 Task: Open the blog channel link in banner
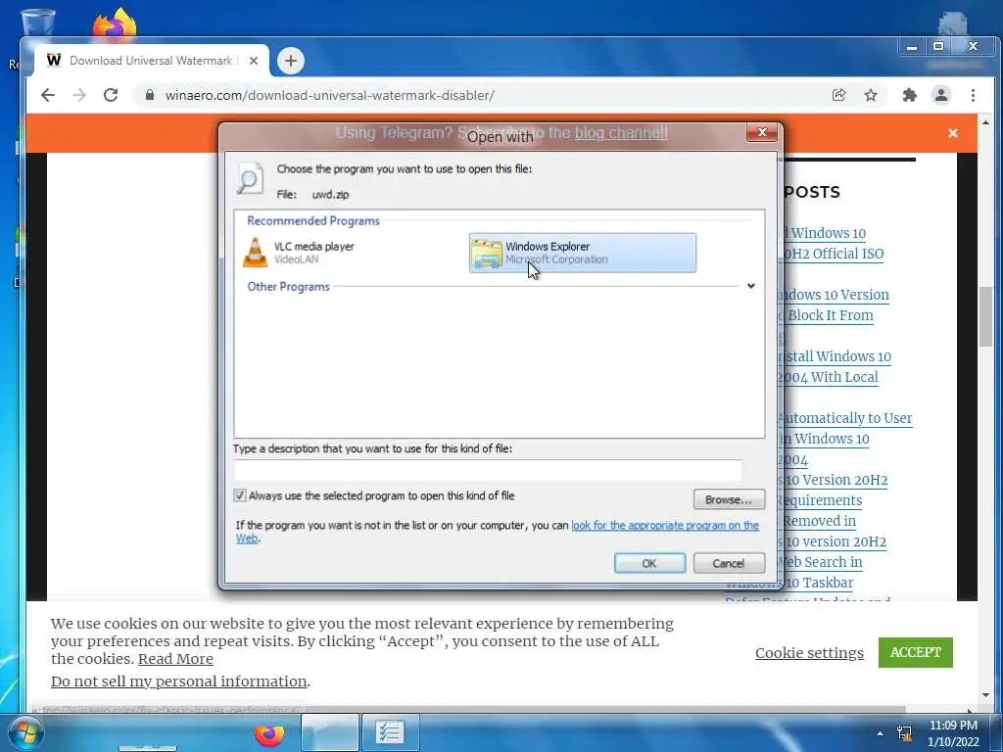(620, 132)
